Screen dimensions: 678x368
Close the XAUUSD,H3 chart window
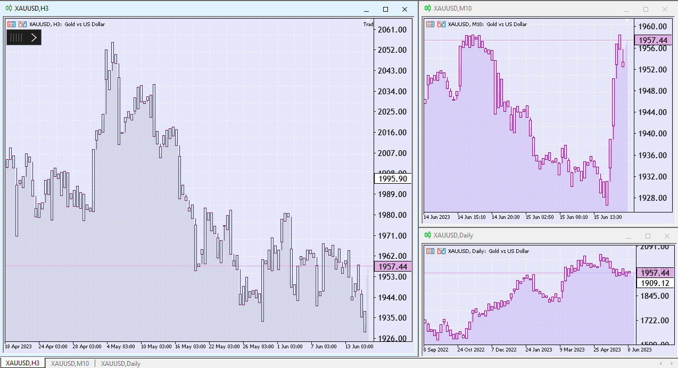pos(405,9)
